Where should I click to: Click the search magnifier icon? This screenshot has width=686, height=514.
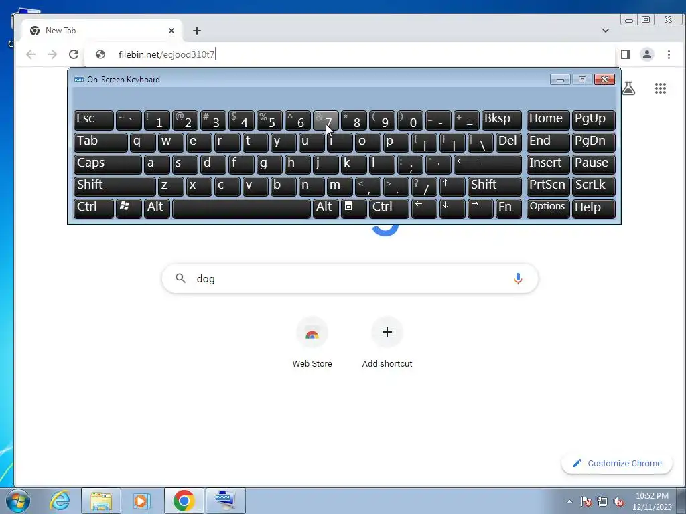pyautogui.click(x=180, y=278)
